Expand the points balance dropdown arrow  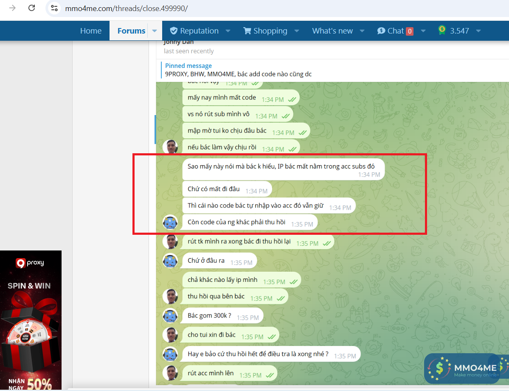(x=478, y=31)
